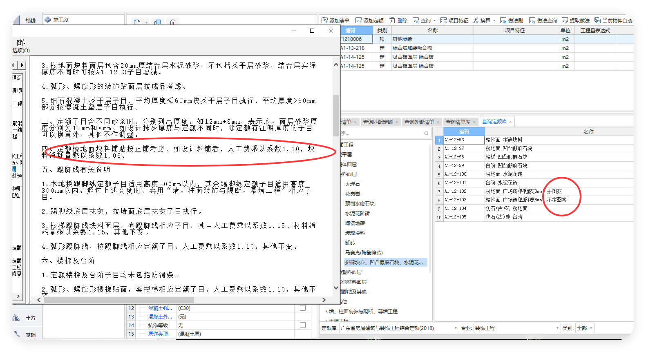Select list row A1-13-218 隔音墙加装吸音棉

(486, 48)
